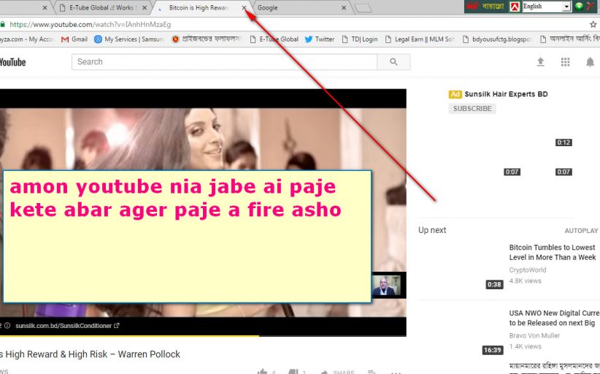Open the YouTube apps grid icon
This screenshot has width=600, height=374.
565,62
